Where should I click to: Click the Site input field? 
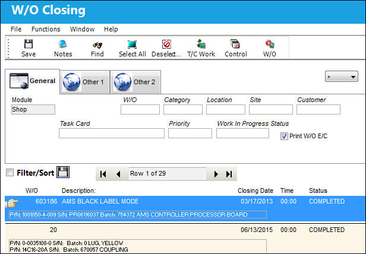pos(271,109)
